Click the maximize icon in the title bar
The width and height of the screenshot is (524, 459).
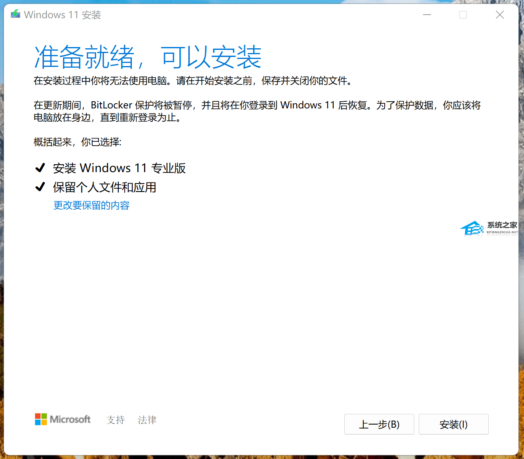(x=463, y=15)
